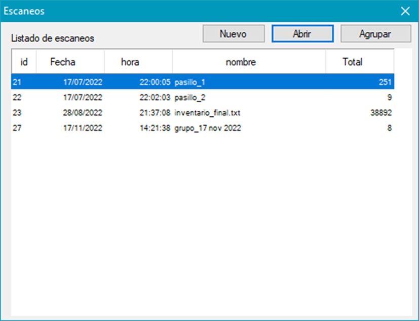The height and width of the screenshot is (321, 419).
Task: Click the id 27 cell
Action: pos(17,128)
